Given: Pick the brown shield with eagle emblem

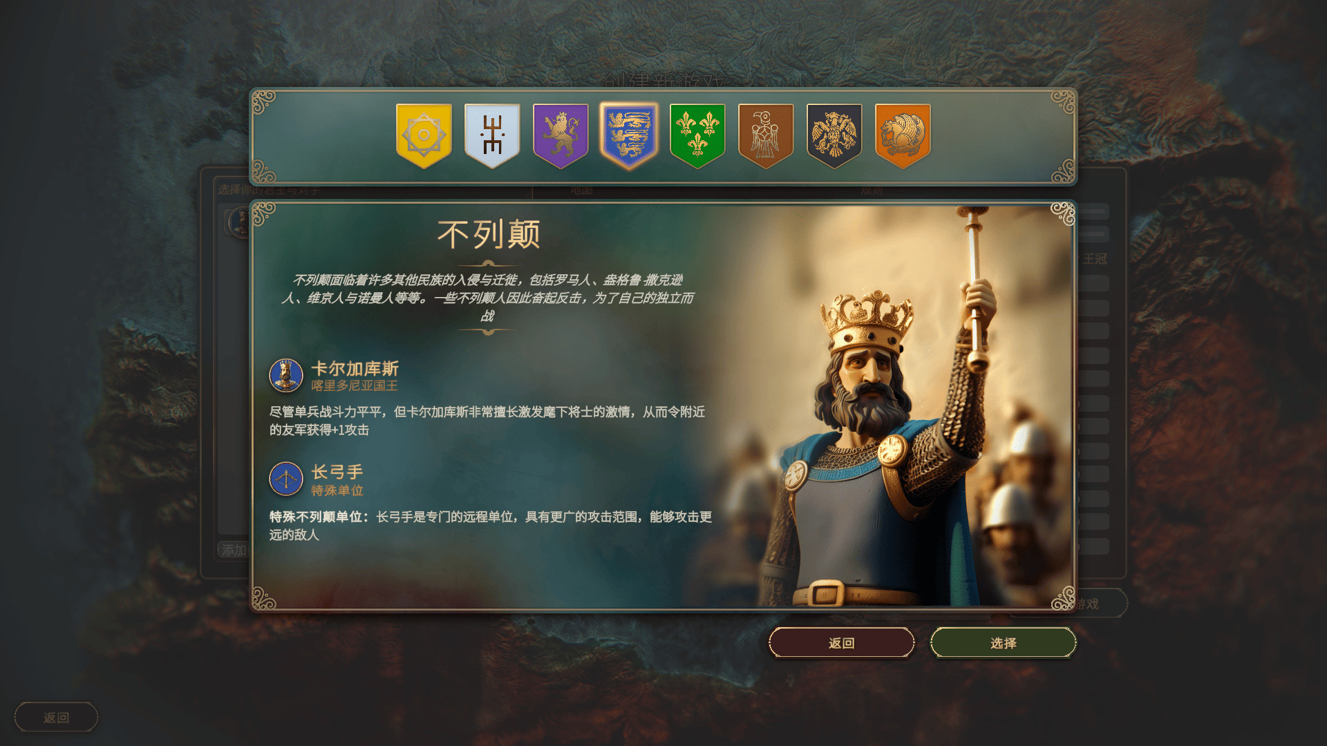Looking at the screenshot, I should click(766, 135).
